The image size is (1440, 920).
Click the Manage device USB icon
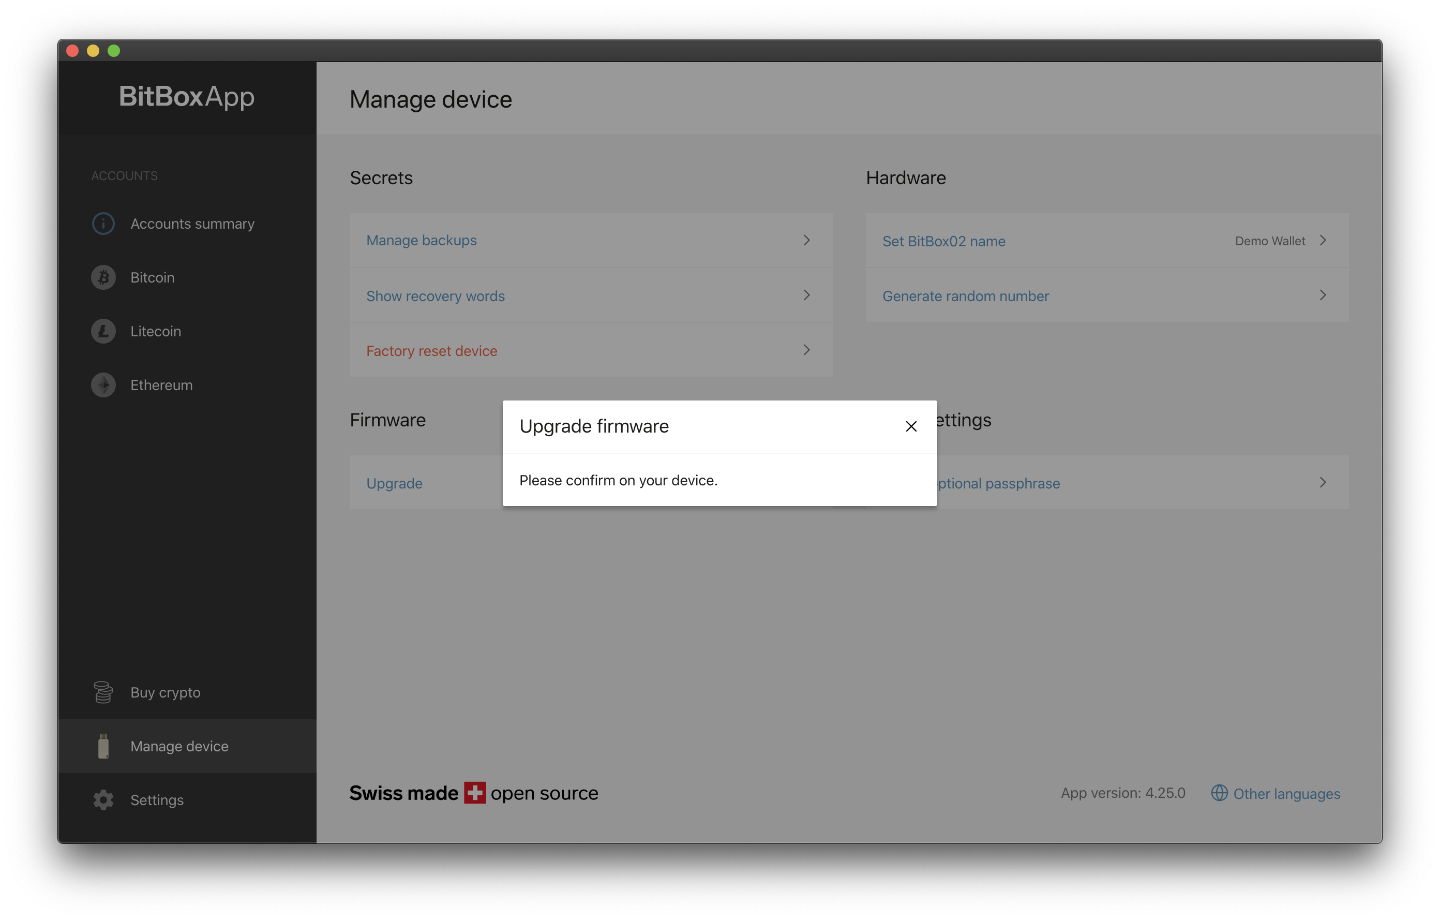(x=103, y=746)
